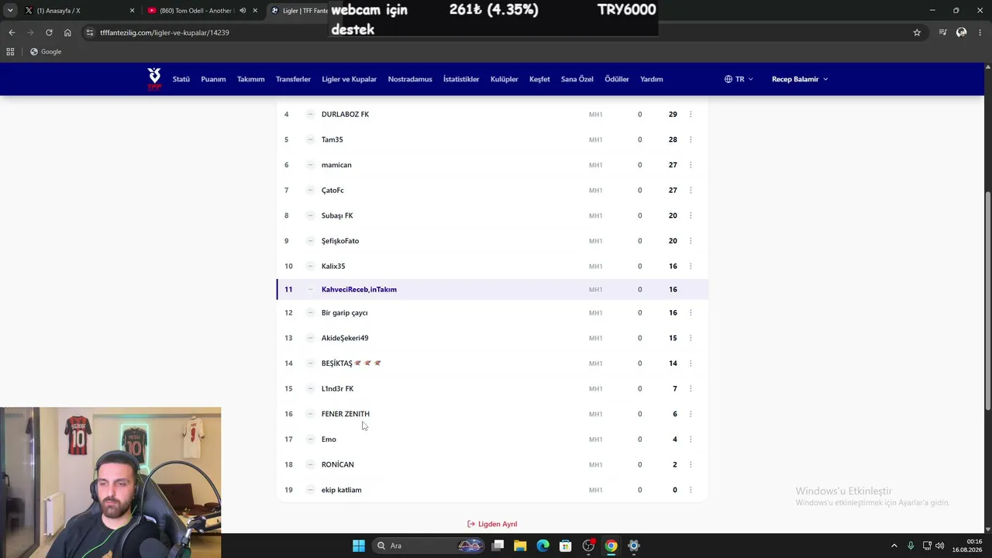Open the Transferler section

[293, 79]
